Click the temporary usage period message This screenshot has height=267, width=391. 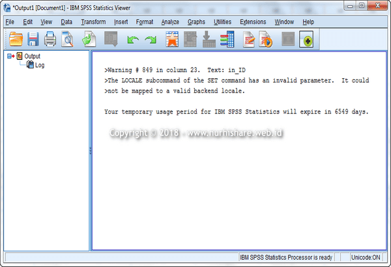click(x=237, y=112)
